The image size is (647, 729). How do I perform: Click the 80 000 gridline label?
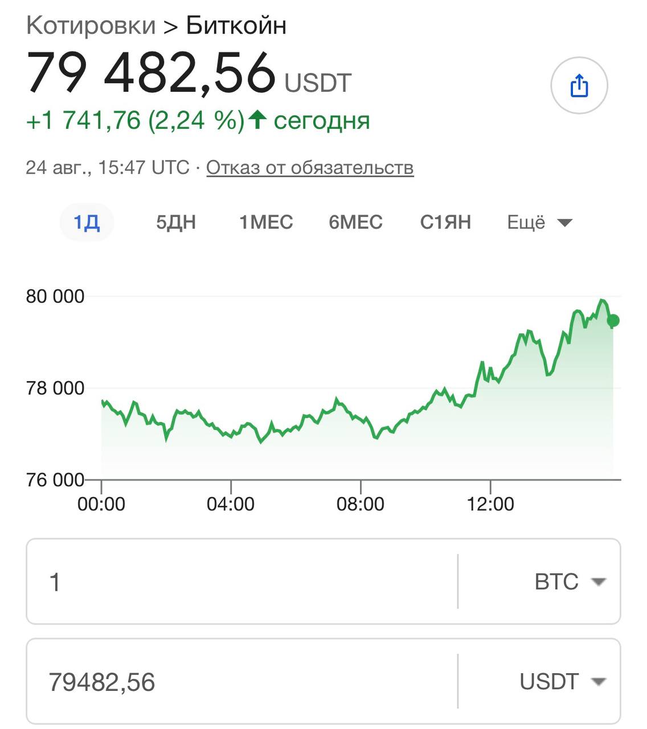[55, 296]
